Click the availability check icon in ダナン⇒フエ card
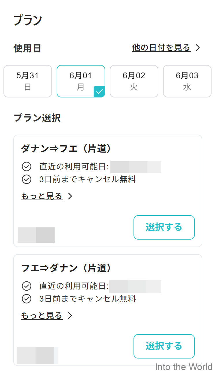 pyautogui.click(x=27, y=166)
